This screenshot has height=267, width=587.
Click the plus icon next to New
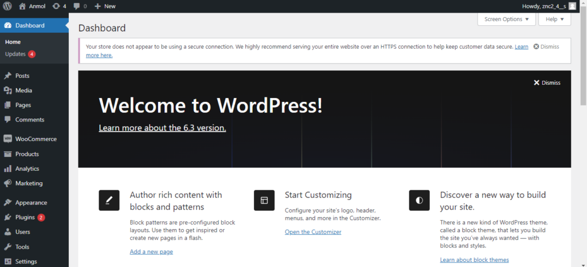97,6
